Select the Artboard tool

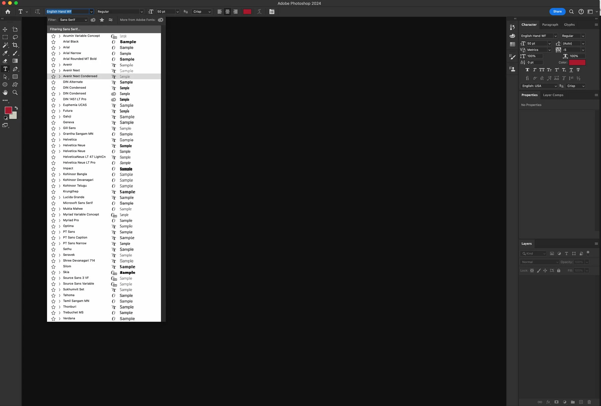click(x=15, y=29)
